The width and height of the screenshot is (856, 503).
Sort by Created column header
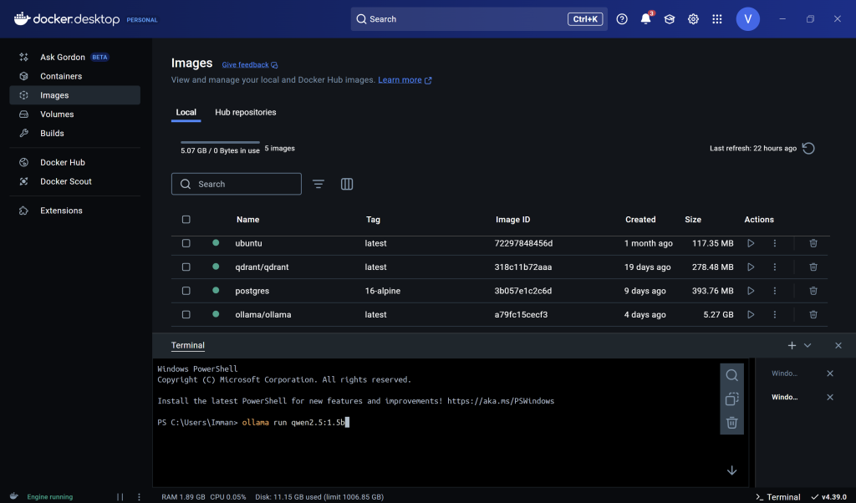(x=640, y=219)
